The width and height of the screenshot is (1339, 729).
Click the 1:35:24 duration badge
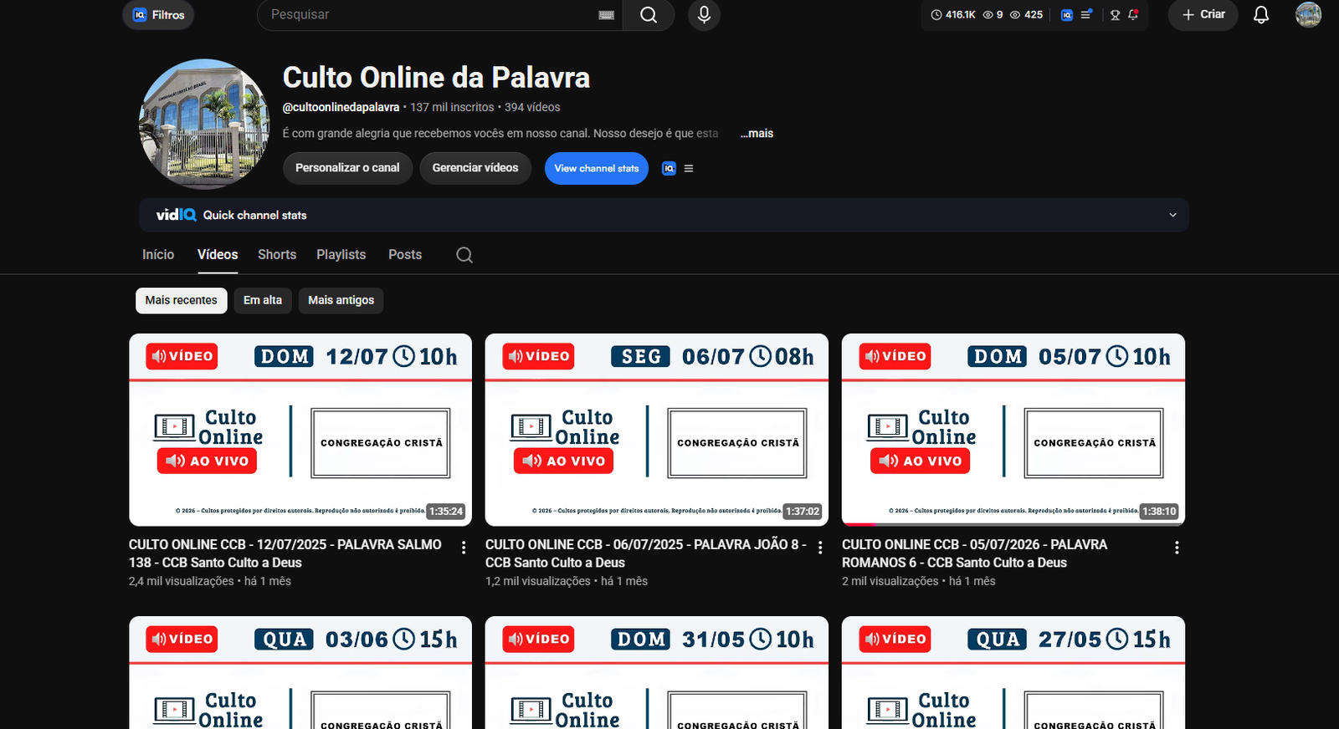[x=446, y=512]
